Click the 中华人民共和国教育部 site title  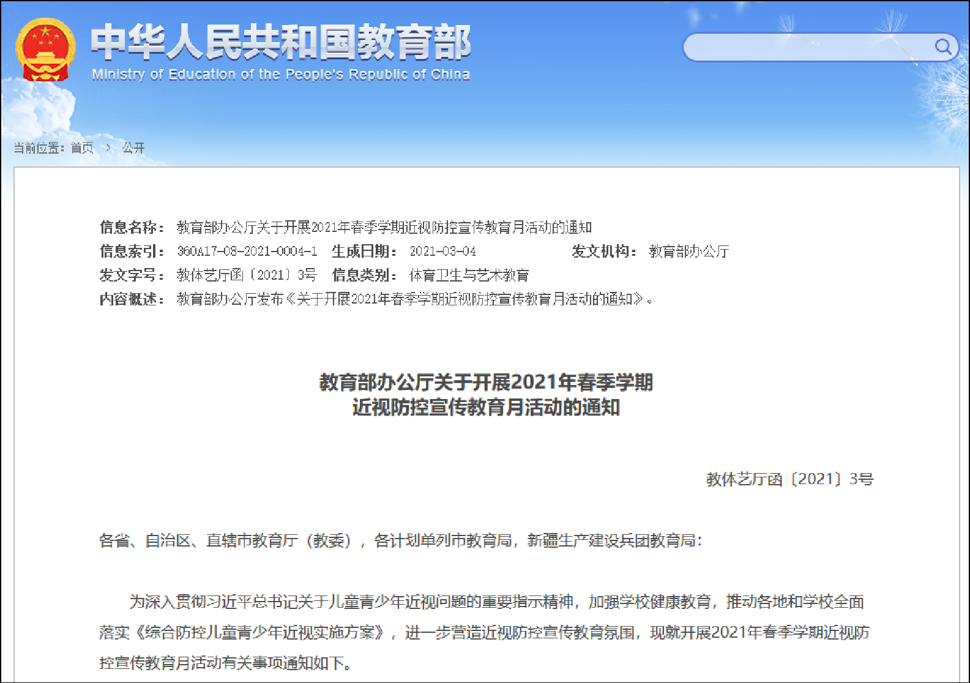click(281, 42)
